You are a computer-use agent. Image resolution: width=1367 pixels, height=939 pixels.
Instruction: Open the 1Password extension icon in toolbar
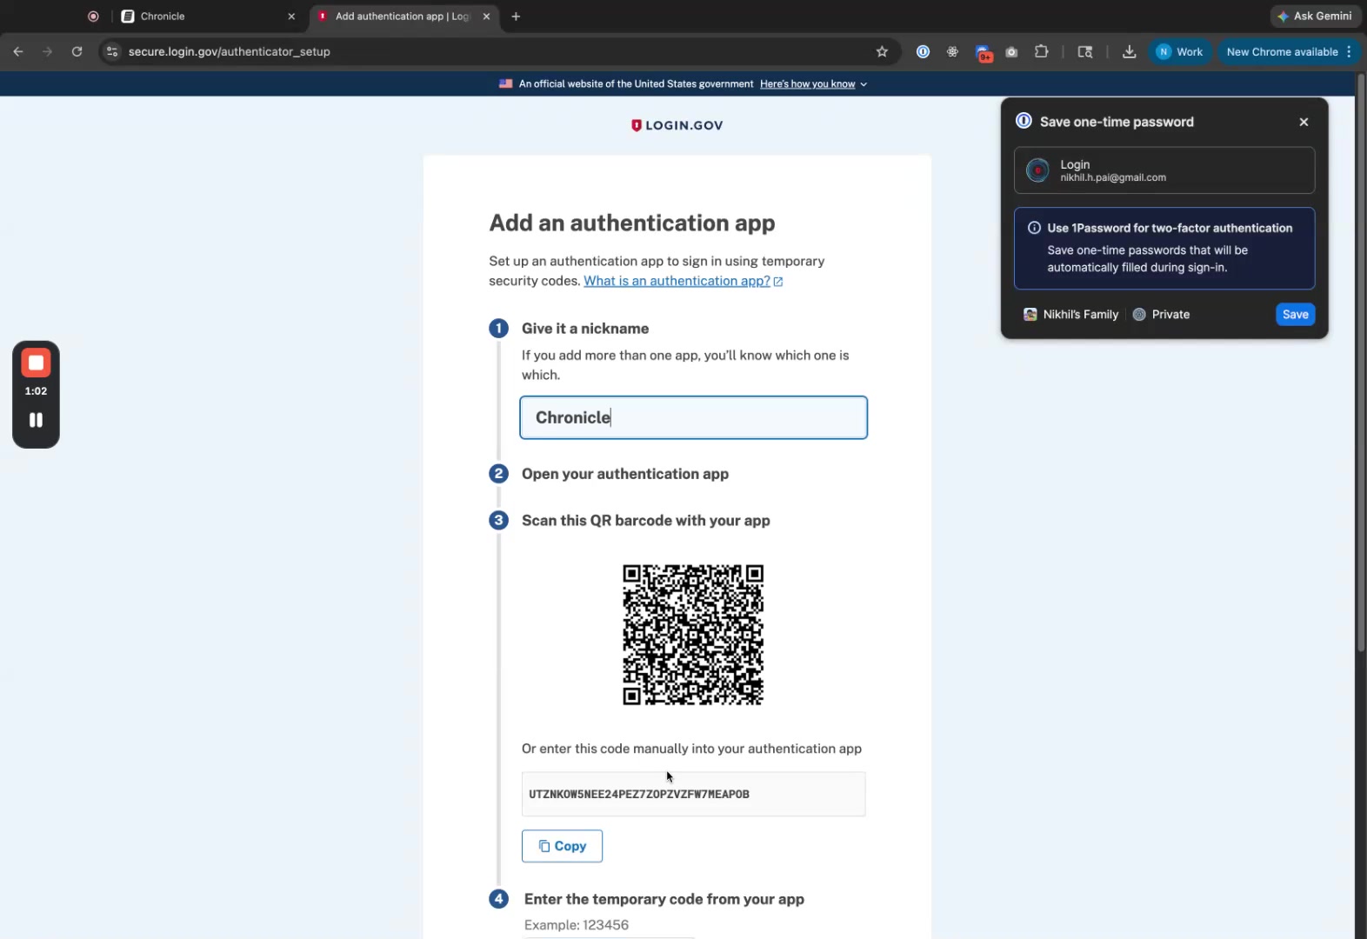[923, 51]
